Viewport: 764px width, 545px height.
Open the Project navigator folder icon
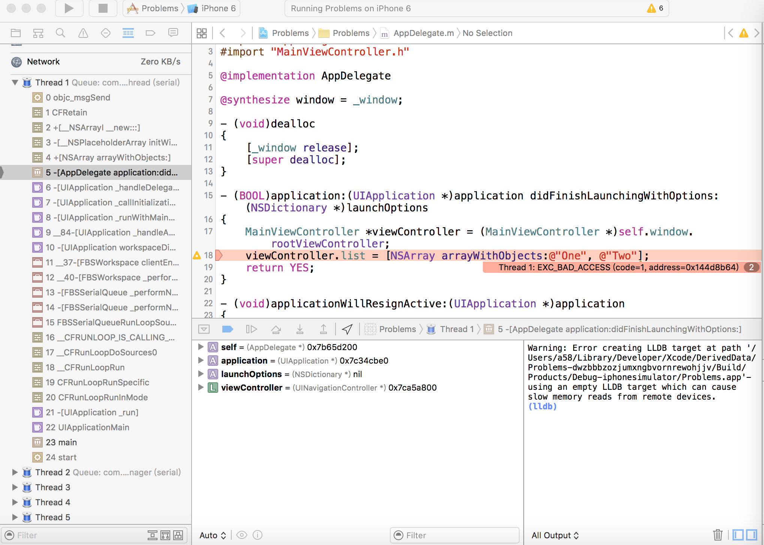coord(16,33)
